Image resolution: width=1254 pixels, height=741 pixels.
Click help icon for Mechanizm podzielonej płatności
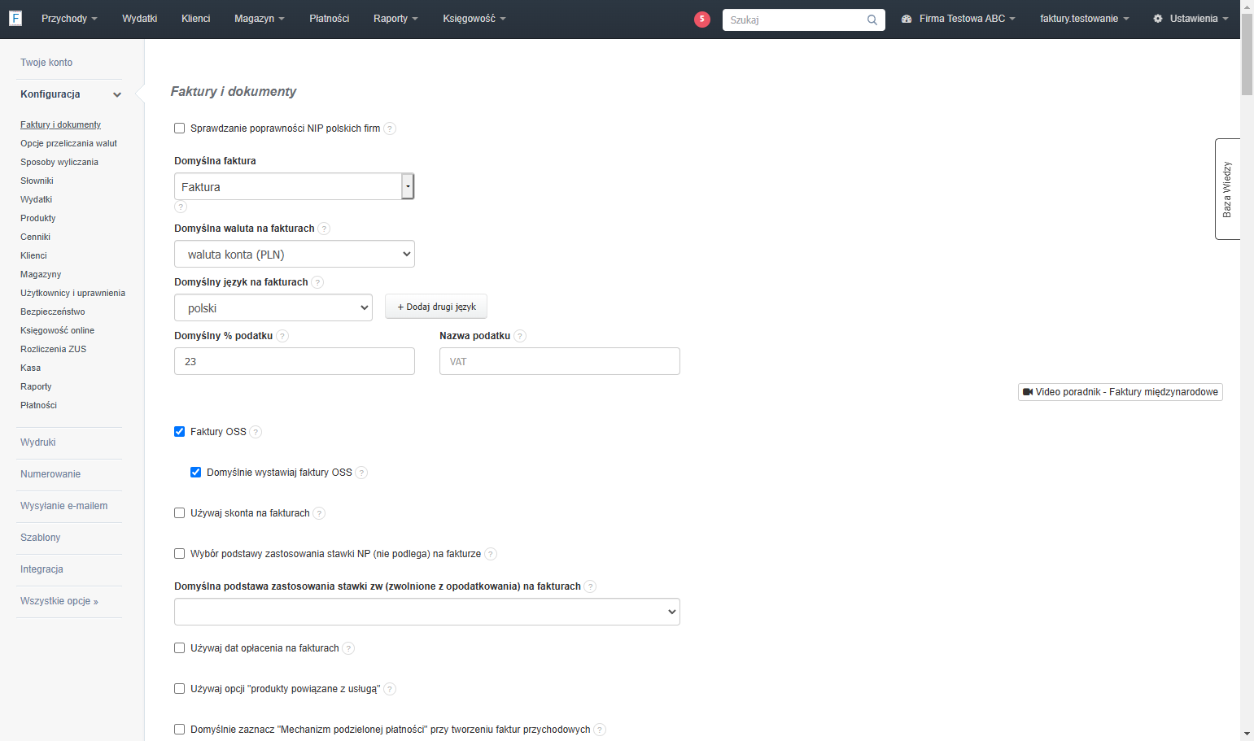click(x=600, y=730)
